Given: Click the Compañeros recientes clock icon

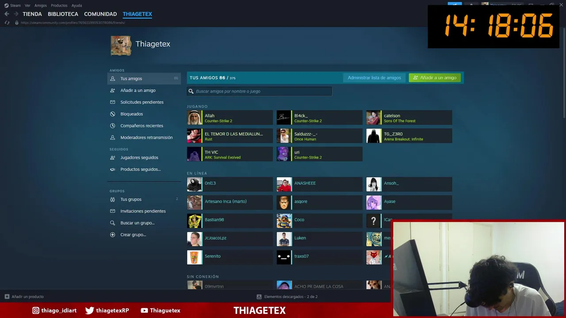Looking at the screenshot, I should pyautogui.click(x=112, y=125).
